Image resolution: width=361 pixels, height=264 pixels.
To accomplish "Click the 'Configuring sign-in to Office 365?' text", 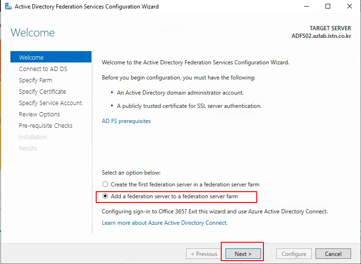I will pos(144,211).
